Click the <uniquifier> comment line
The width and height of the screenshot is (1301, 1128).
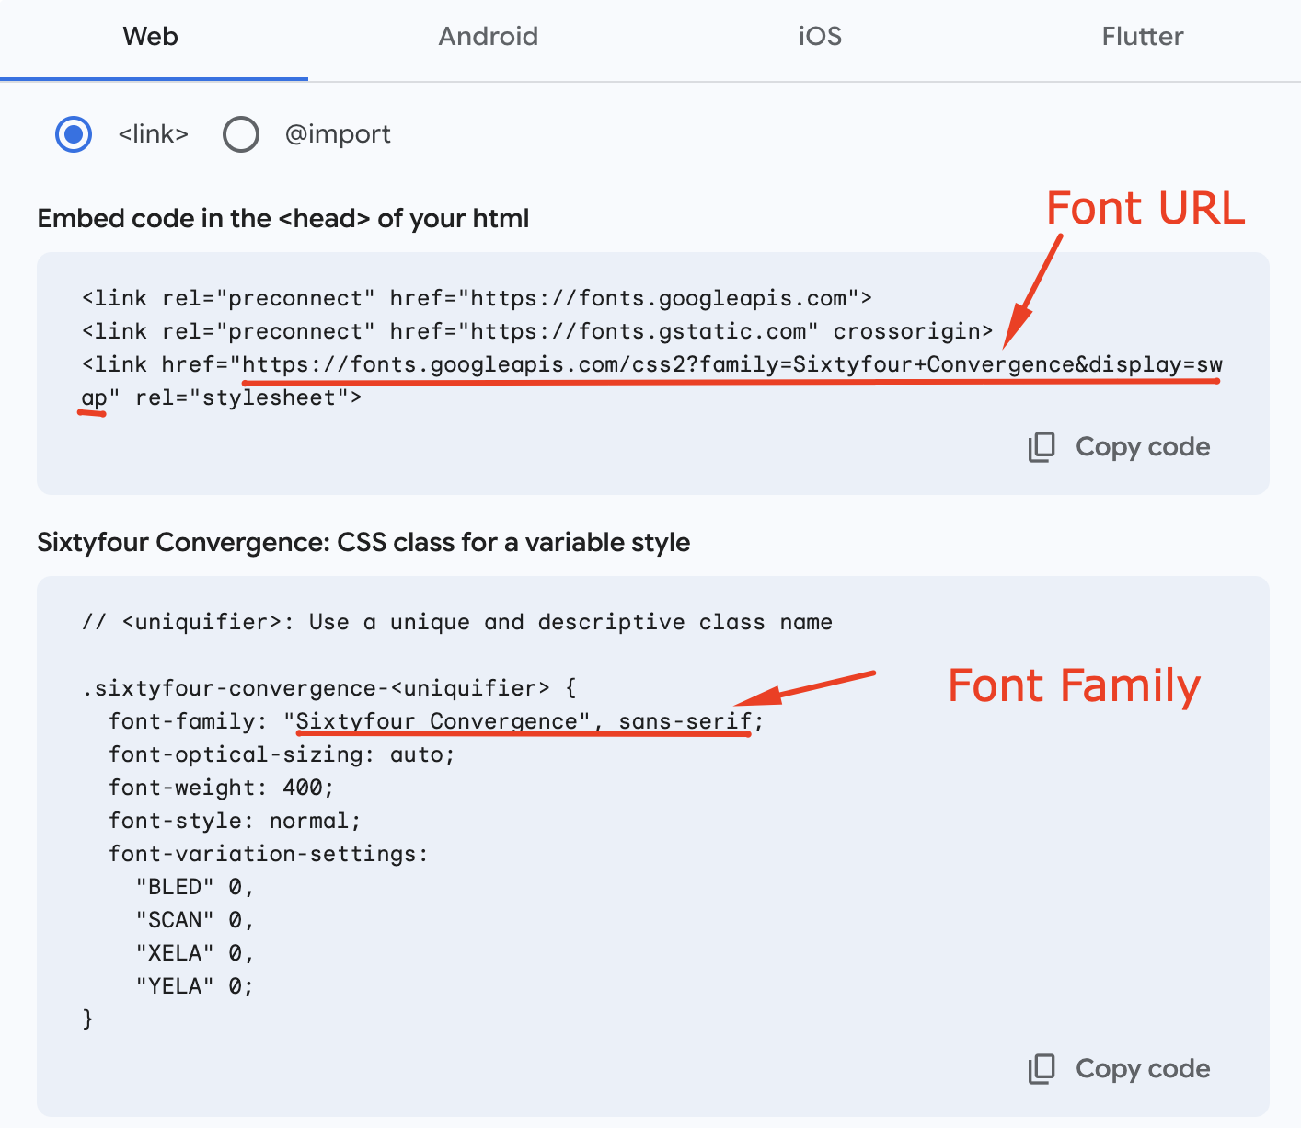click(x=457, y=623)
